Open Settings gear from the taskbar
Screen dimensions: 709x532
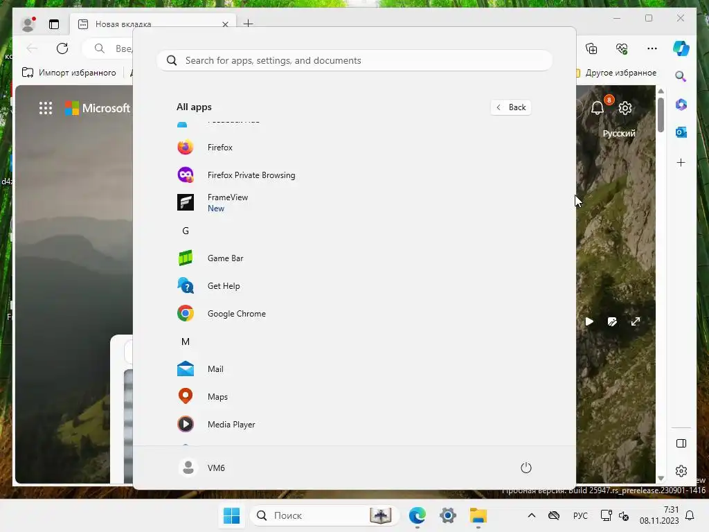point(448,515)
